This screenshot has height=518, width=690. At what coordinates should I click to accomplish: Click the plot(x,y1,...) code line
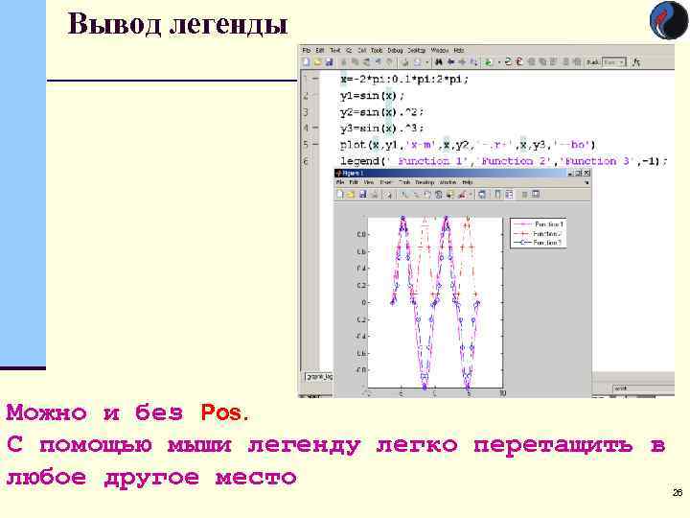coord(468,145)
